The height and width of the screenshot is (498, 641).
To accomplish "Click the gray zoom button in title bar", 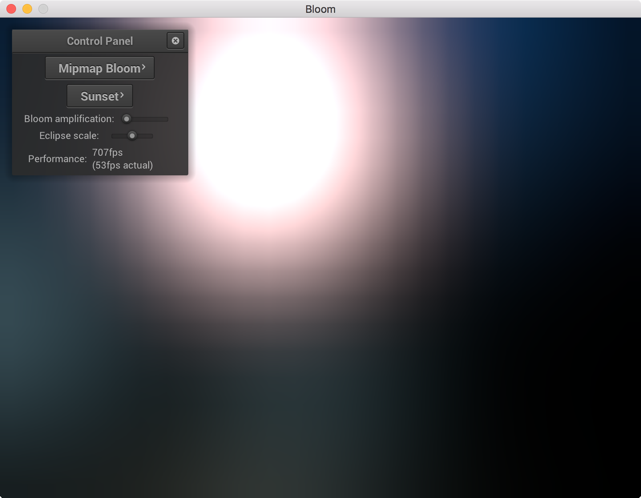I will click(x=43, y=9).
